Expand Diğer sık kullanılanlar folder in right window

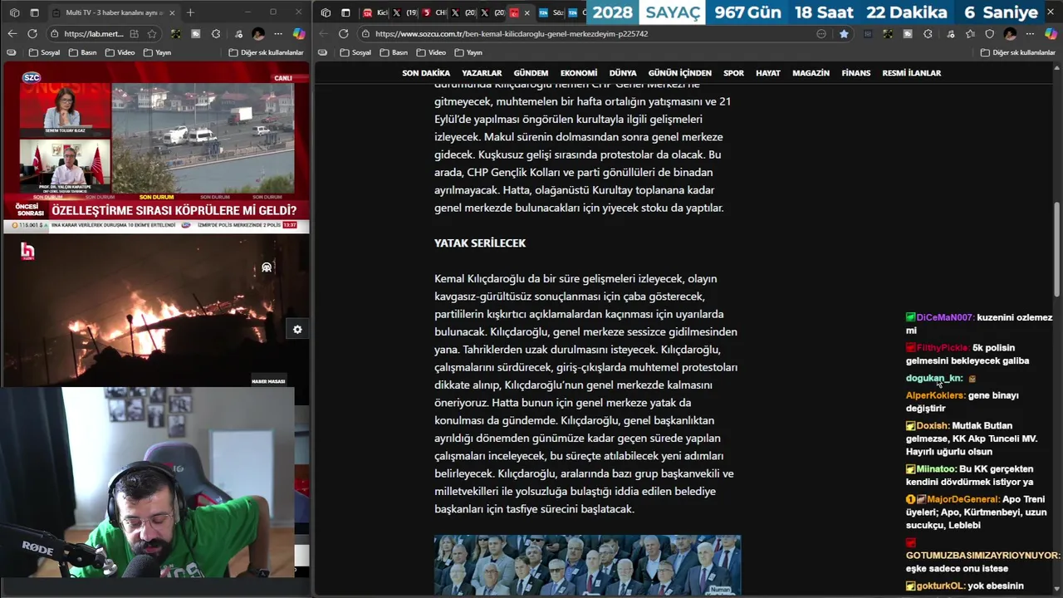click(1018, 52)
